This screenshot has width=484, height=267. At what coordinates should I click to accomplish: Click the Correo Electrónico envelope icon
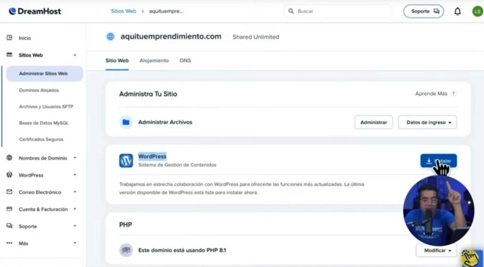point(9,192)
